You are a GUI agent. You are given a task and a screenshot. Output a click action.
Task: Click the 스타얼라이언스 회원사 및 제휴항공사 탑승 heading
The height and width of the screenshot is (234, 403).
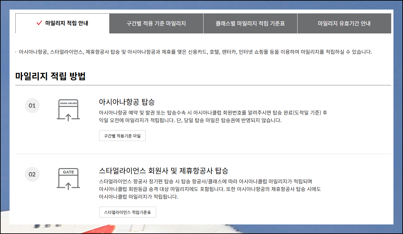pos(164,170)
